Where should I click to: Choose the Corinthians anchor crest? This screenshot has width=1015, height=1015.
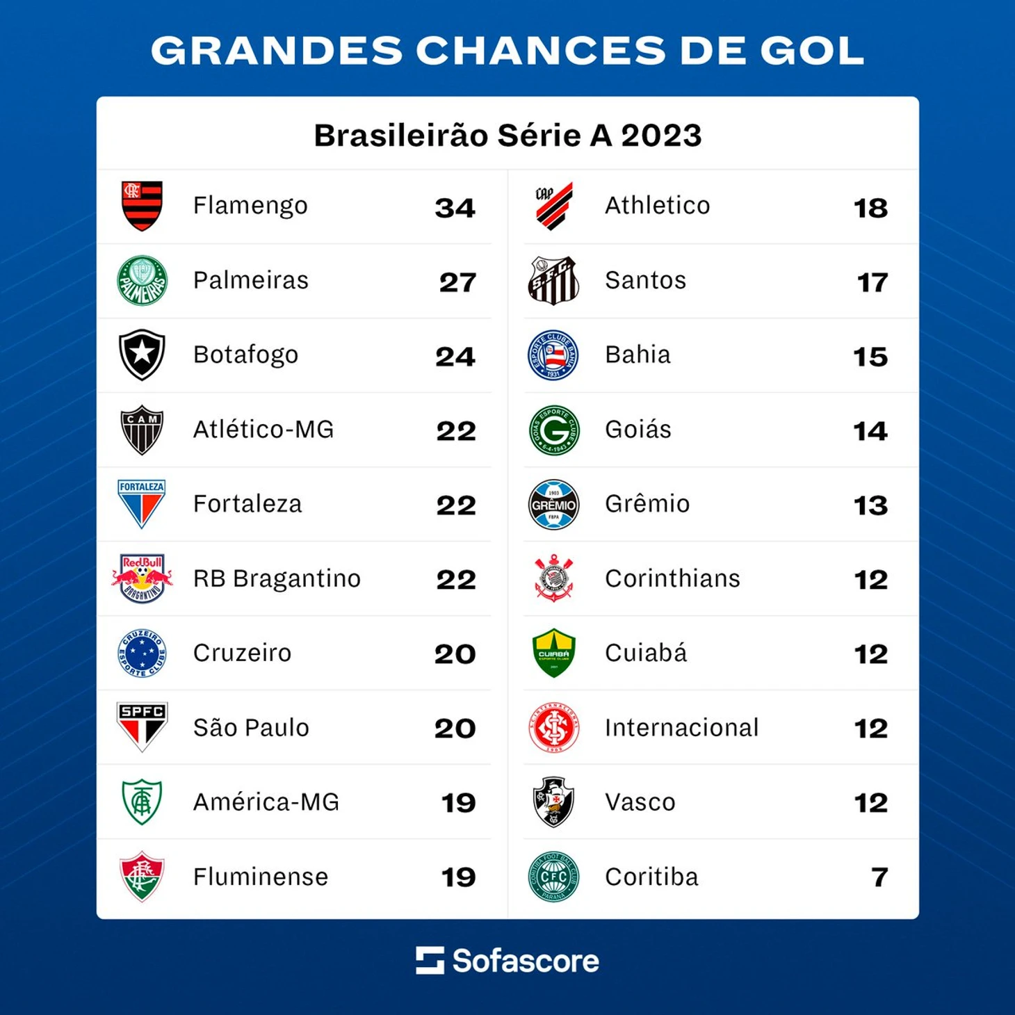[x=554, y=578]
